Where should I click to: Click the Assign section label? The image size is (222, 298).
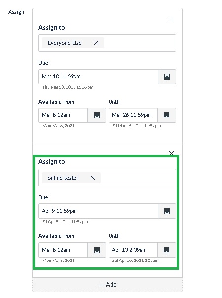[16, 12]
